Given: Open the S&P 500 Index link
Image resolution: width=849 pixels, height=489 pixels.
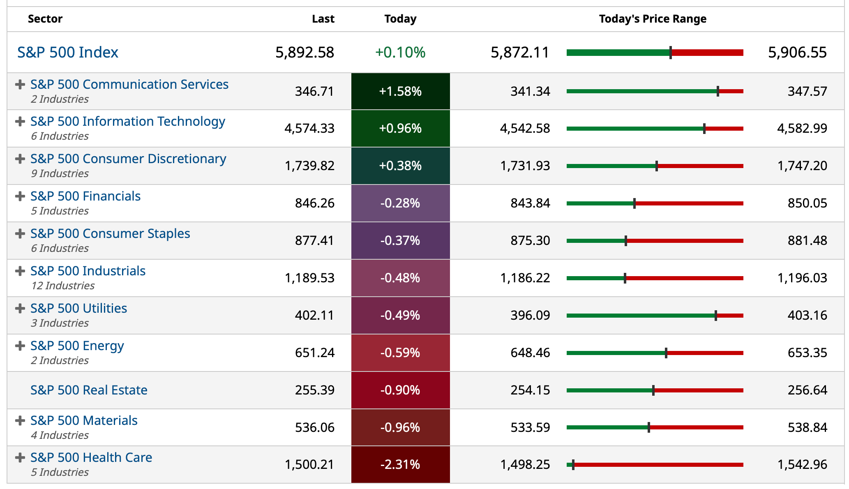Looking at the screenshot, I should [68, 53].
